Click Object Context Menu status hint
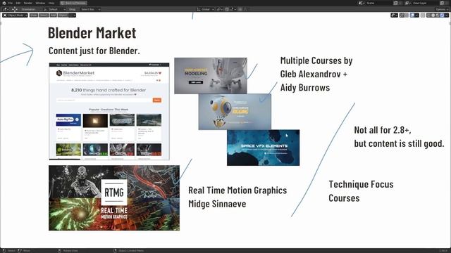451x253 pixels. tap(128, 251)
